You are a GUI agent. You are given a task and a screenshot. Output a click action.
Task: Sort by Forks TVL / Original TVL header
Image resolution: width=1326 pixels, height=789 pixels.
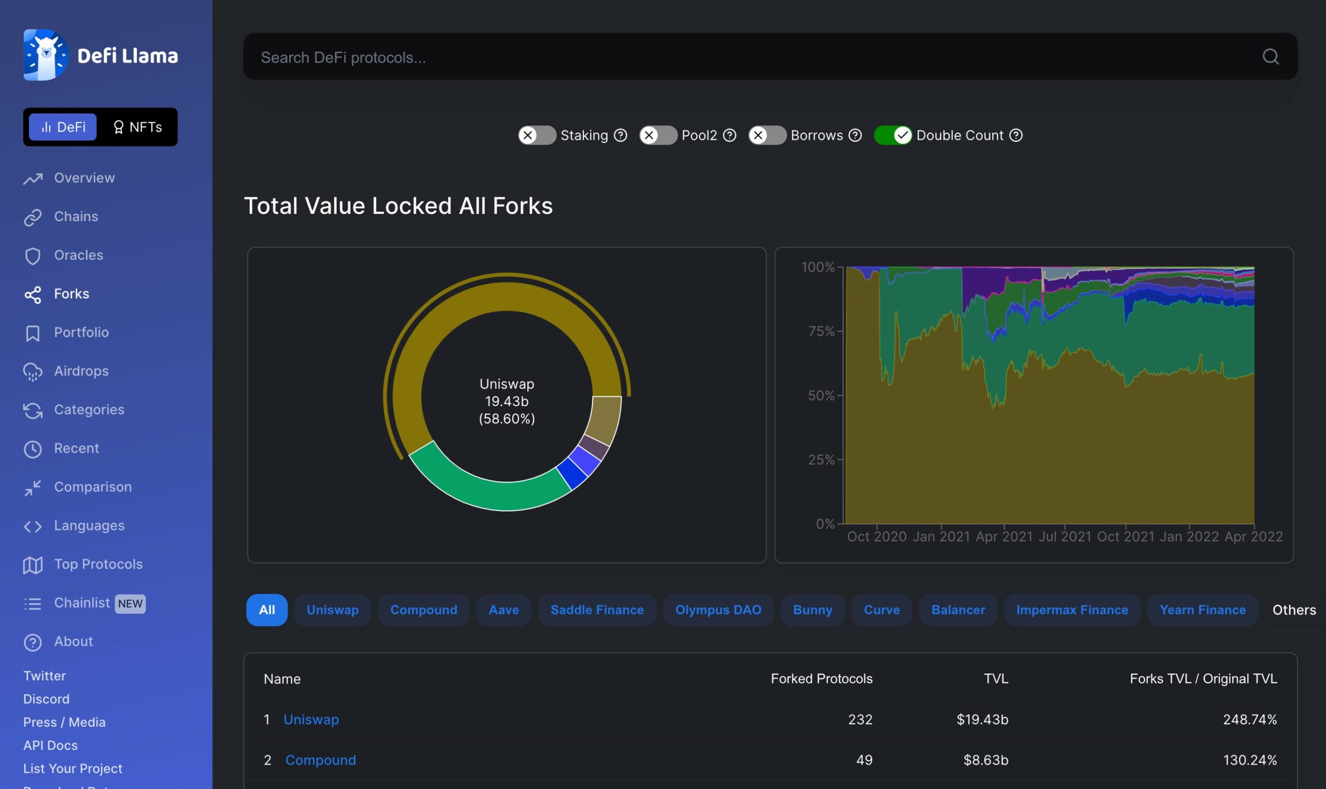point(1203,679)
